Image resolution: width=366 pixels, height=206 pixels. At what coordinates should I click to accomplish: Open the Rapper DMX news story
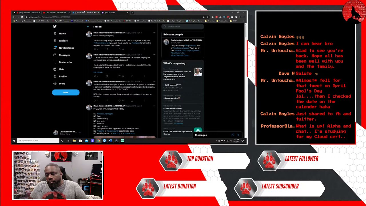coord(177,75)
